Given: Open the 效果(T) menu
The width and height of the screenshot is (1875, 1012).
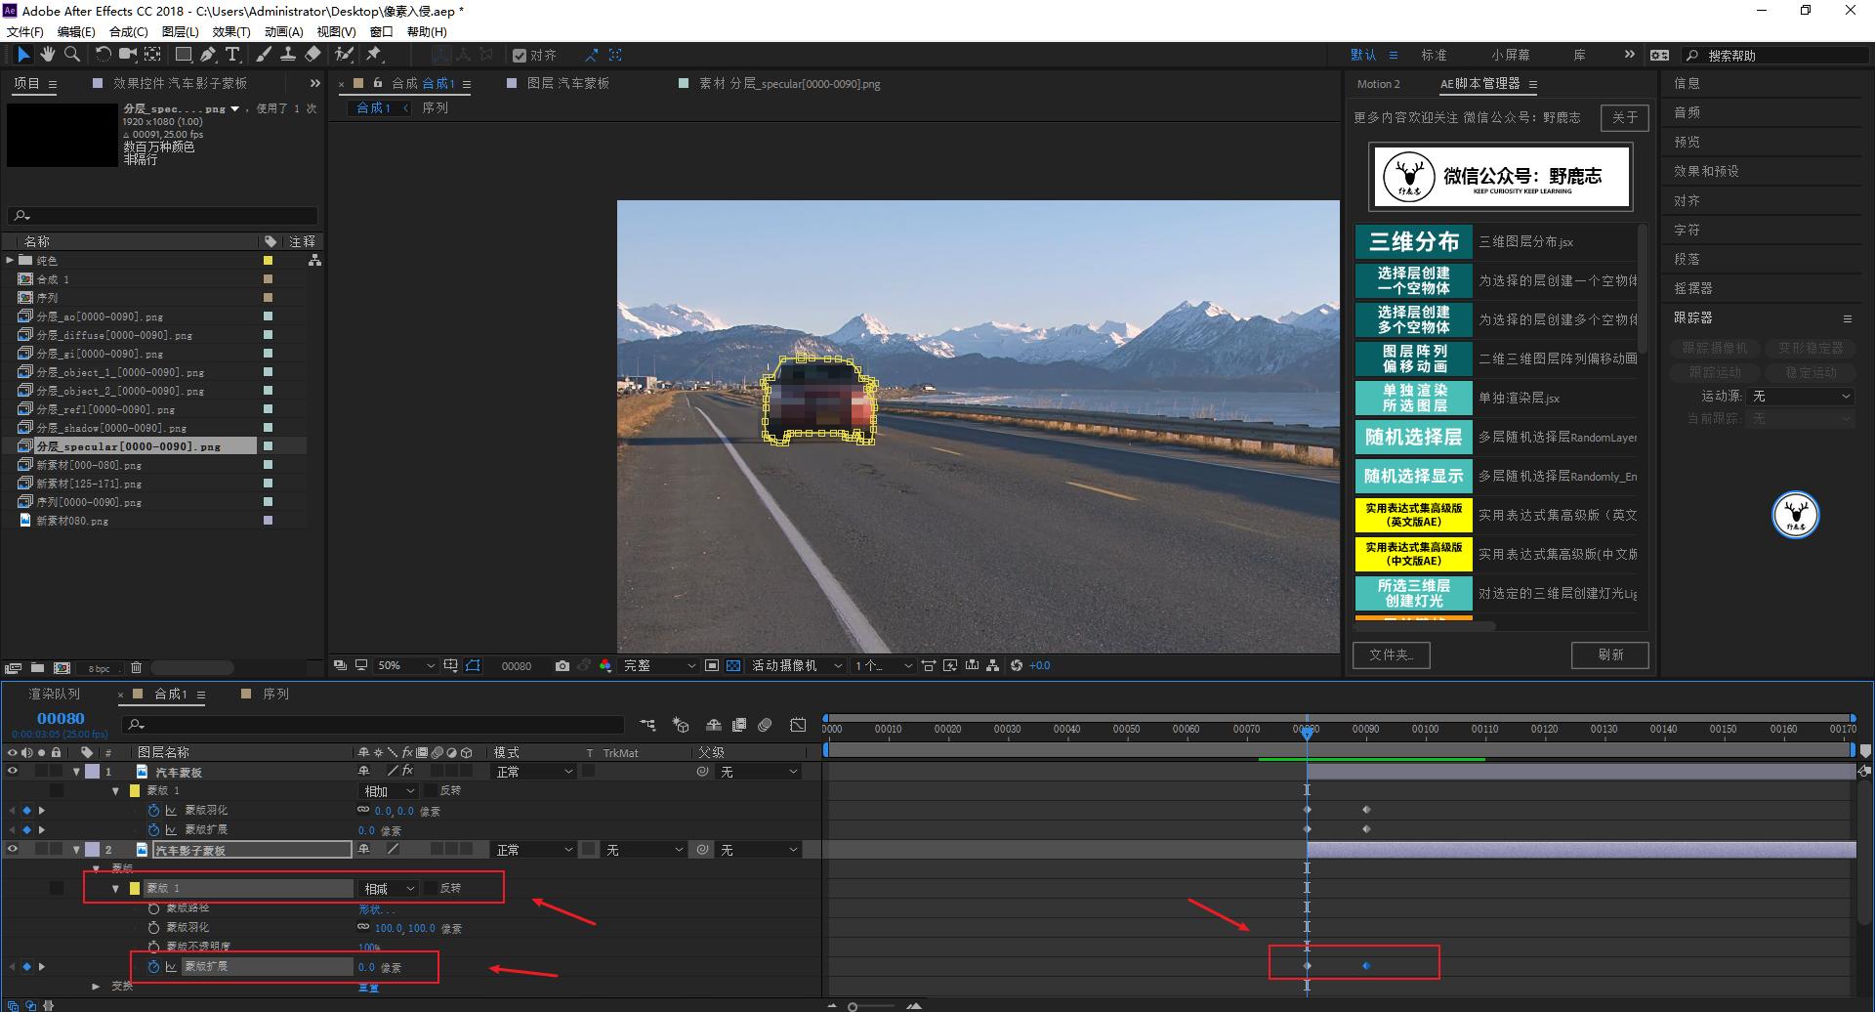Looking at the screenshot, I should tap(231, 31).
